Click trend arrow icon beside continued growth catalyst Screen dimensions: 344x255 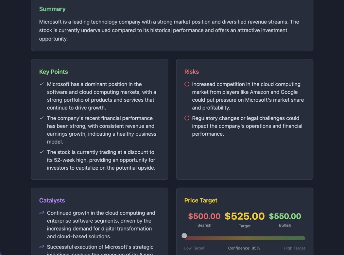42,213
